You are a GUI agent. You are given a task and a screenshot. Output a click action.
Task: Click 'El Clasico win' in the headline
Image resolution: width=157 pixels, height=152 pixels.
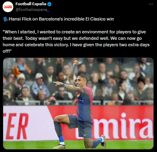point(100,19)
